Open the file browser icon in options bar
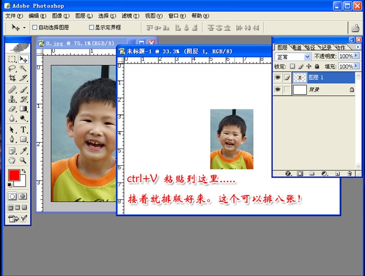The image size is (365, 276). point(355,28)
